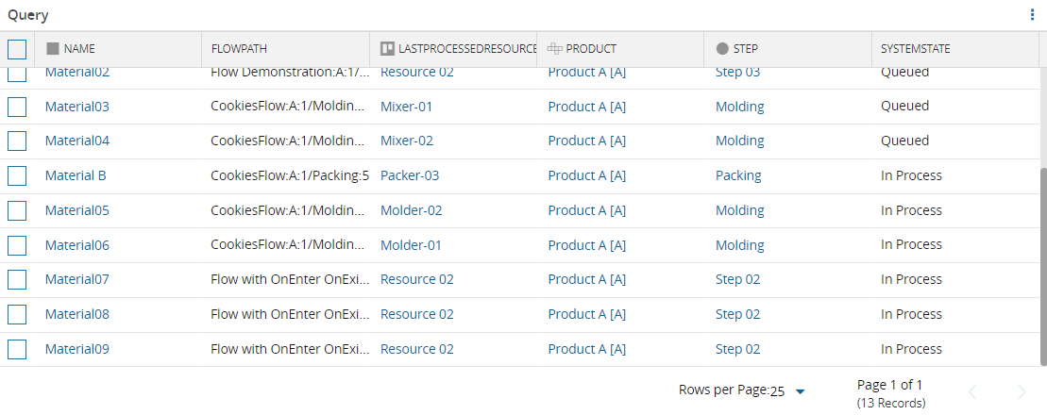Go to previous page arrow

click(x=972, y=391)
